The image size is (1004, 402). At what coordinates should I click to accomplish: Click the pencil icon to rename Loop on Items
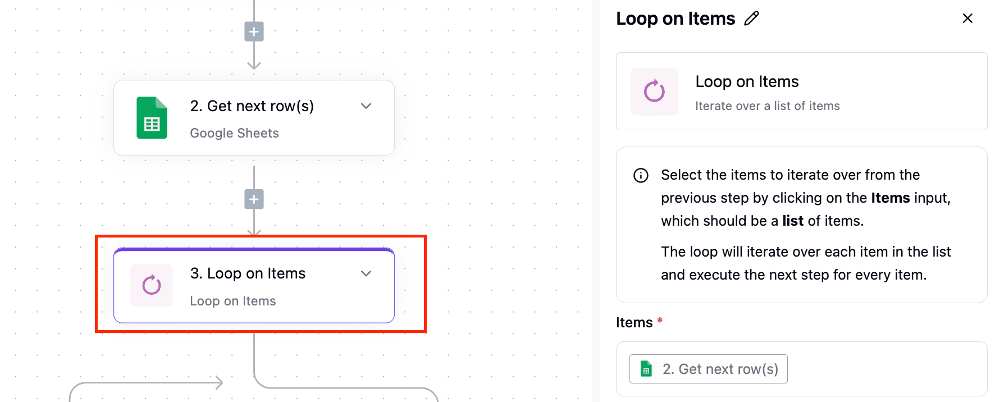[x=751, y=19]
